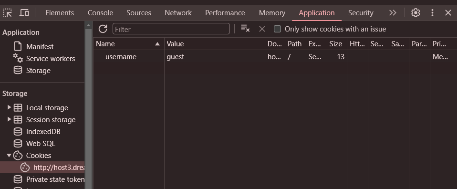The height and width of the screenshot is (189, 457).
Task: Collapse the Cookies tree arrow
Action: click(x=9, y=156)
